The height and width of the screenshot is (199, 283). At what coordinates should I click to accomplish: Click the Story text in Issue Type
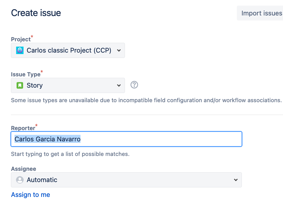point(35,86)
